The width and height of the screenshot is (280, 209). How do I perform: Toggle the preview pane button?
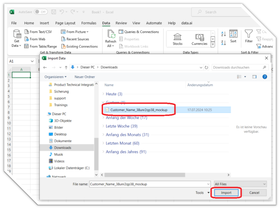(254, 77)
